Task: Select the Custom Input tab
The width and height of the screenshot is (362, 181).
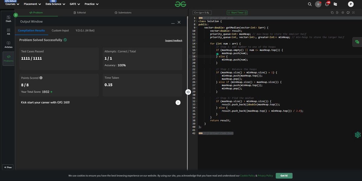Action: coord(60,31)
